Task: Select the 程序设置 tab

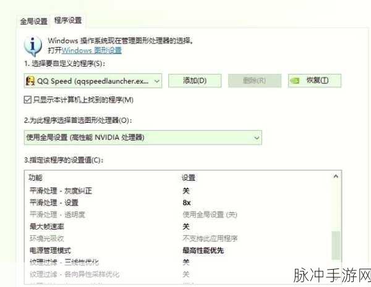Action: [x=68, y=20]
